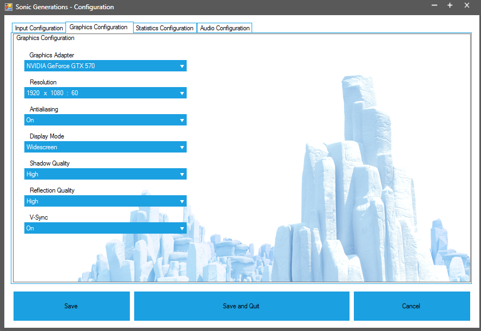Viewport: 481px width, 331px height.
Task: Open the Antialiasing dropdown
Action: click(x=105, y=120)
